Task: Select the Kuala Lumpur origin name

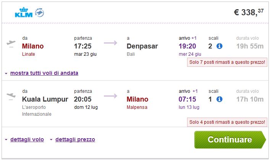Action: 45,99
